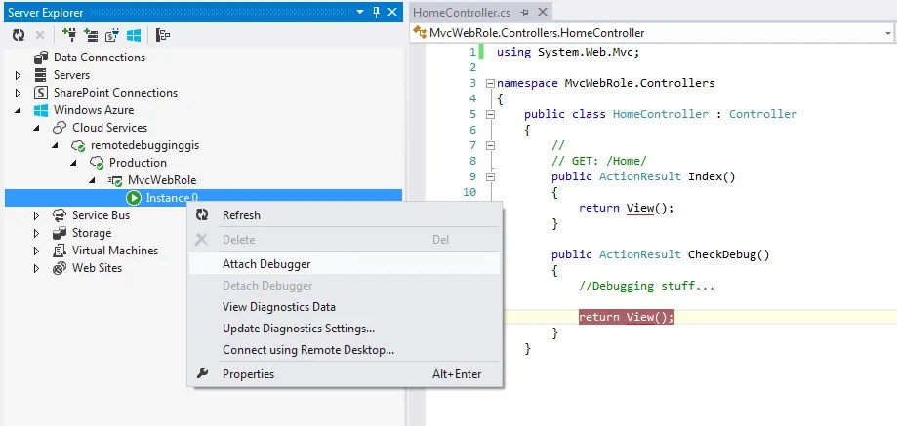Screen dimensions: 897x426
Task: Click the Service Bus node icon
Action: [60, 215]
